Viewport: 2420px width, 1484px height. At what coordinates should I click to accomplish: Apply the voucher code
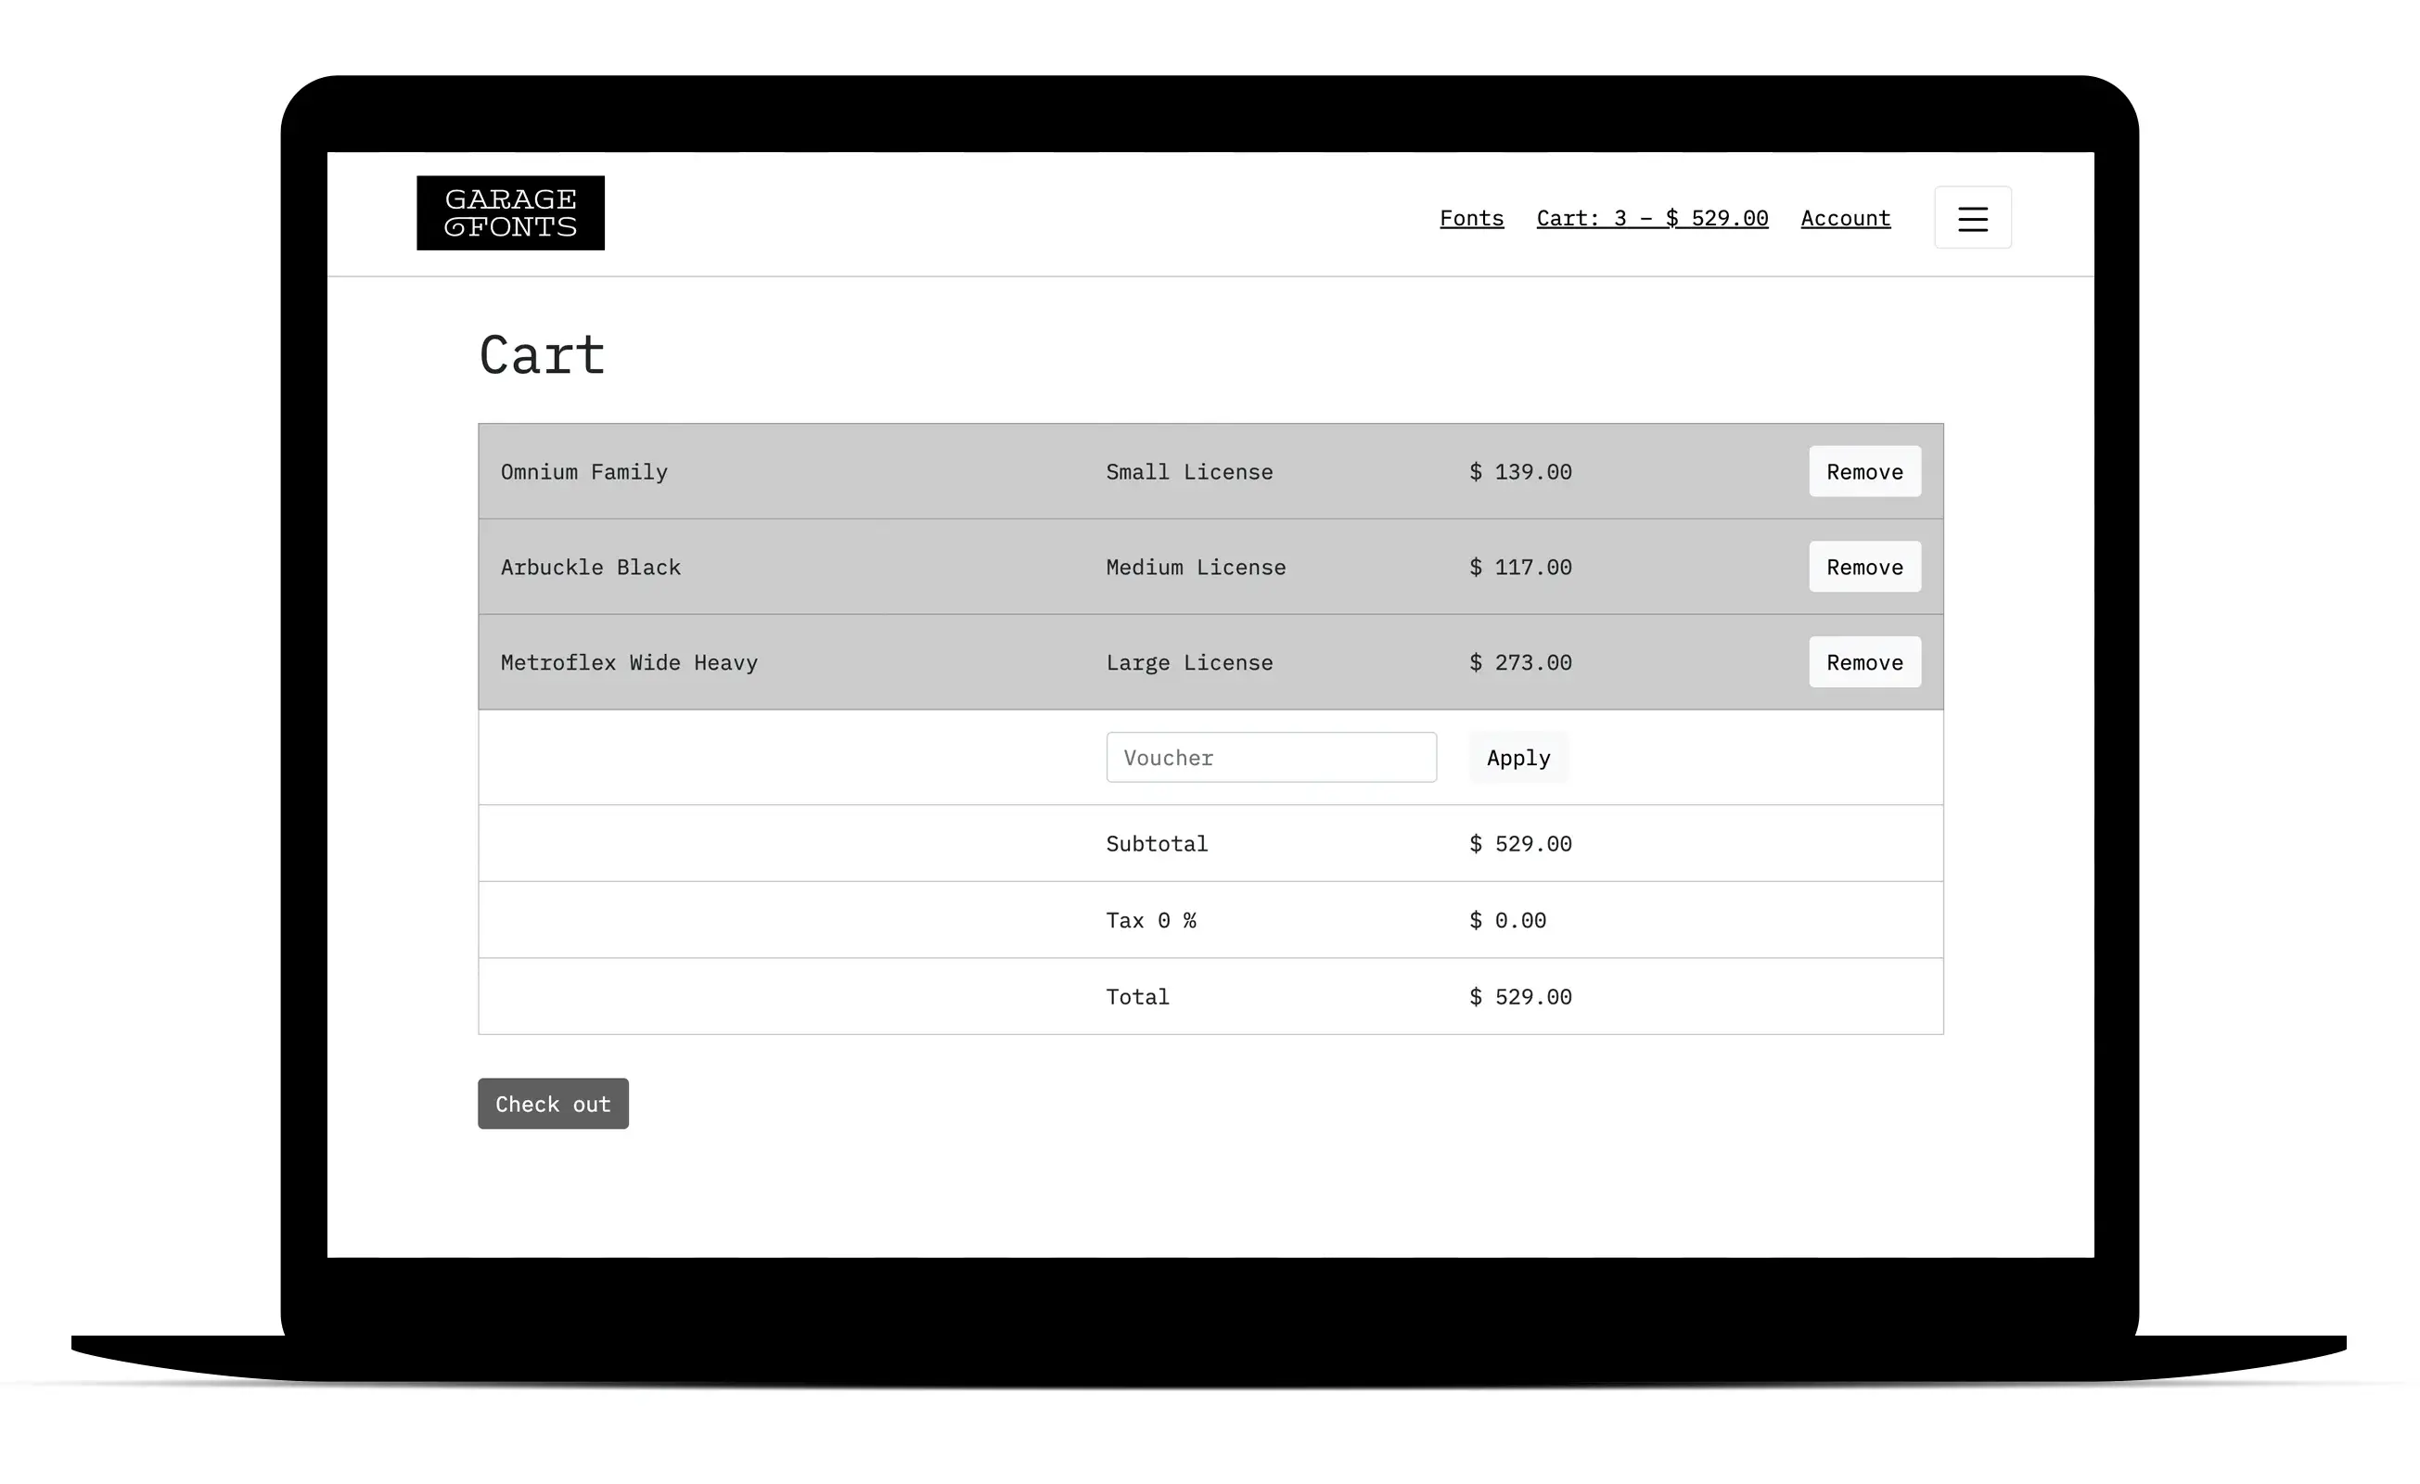pyautogui.click(x=1517, y=757)
